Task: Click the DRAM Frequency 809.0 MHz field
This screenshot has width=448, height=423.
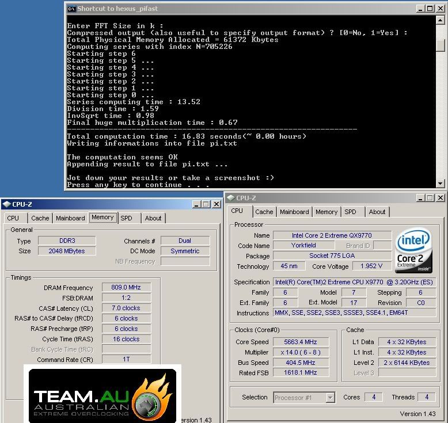Action: coord(126,287)
